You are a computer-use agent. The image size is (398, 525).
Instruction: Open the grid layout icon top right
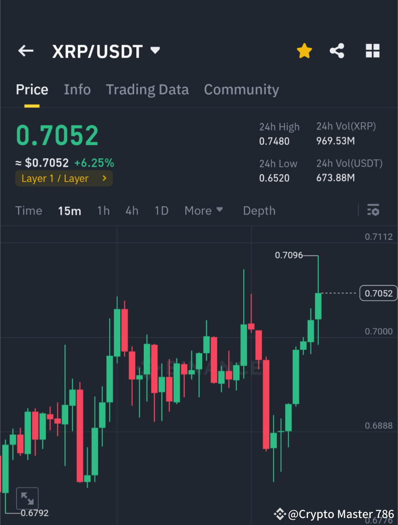pos(372,51)
